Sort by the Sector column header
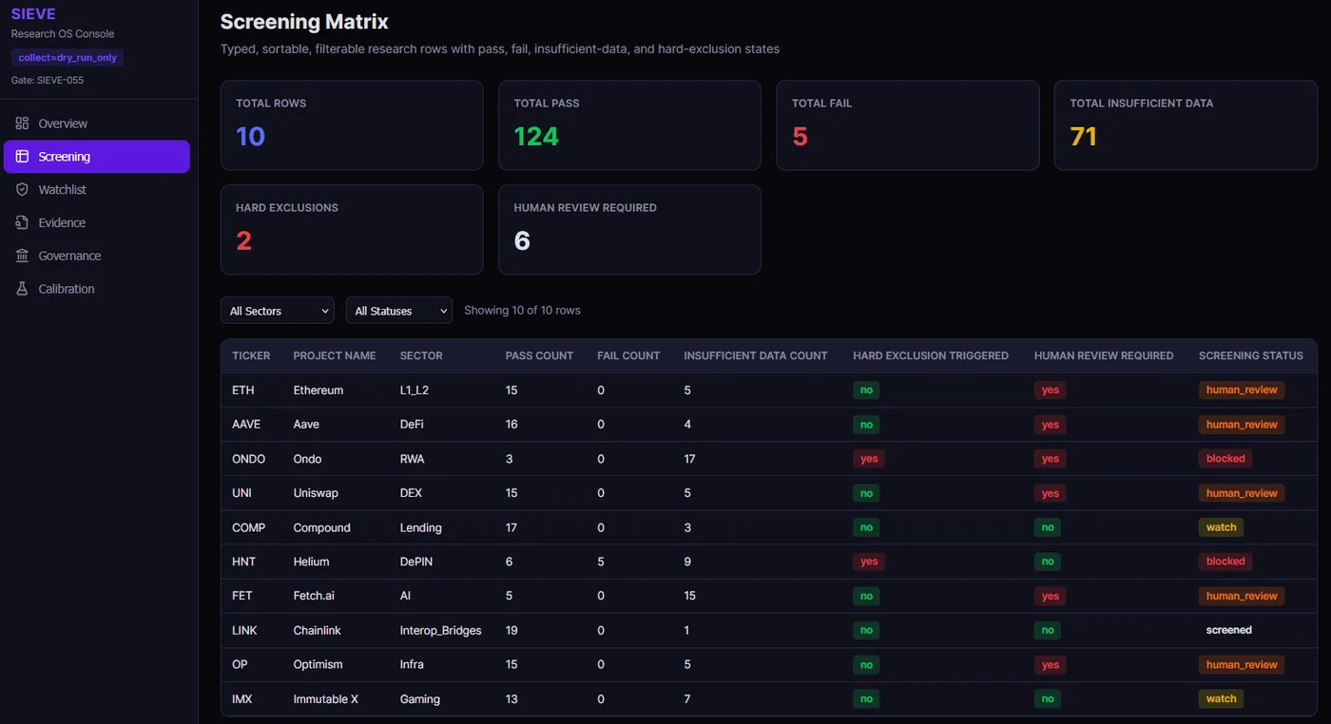This screenshot has width=1331, height=724. (421, 355)
